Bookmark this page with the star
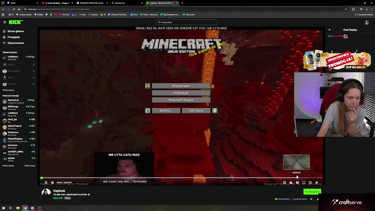Viewport: 375px width, 211px height. 346,9
